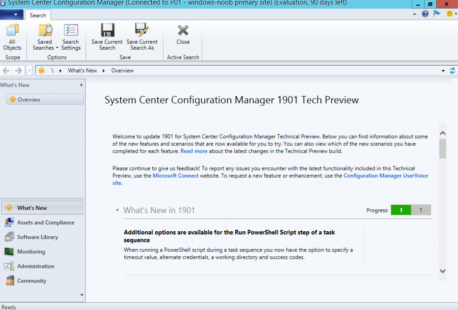Minimize the ribbon with the up arrow
Screen dimensions: 458x310
point(414,14)
